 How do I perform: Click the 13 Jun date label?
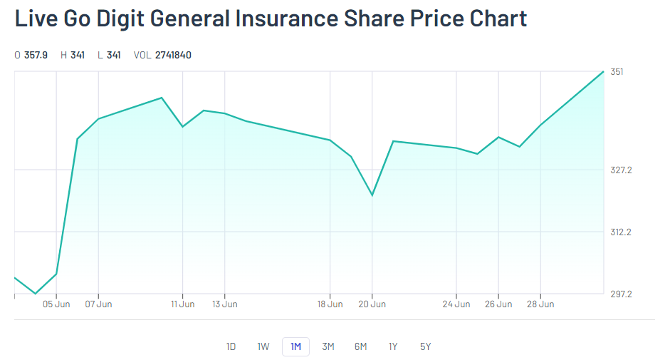click(x=225, y=304)
